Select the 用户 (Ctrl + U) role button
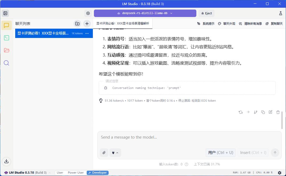This screenshot has width=286, height=176. [x=221, y=153]
